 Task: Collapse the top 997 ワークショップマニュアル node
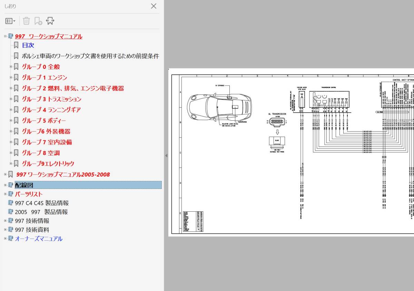click(x=5, y=36)
